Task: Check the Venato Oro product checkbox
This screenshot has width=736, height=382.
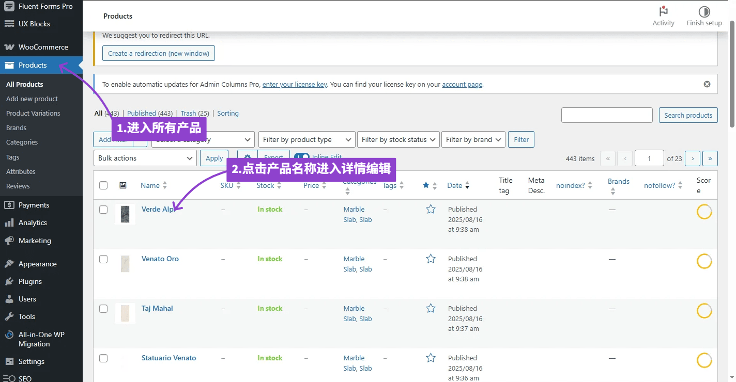Action: pos(103,259)
